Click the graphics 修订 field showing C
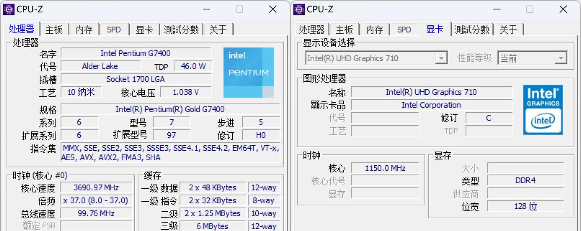Image resolution: width=581 pixels, height=231 pixels. coord(489,118)
